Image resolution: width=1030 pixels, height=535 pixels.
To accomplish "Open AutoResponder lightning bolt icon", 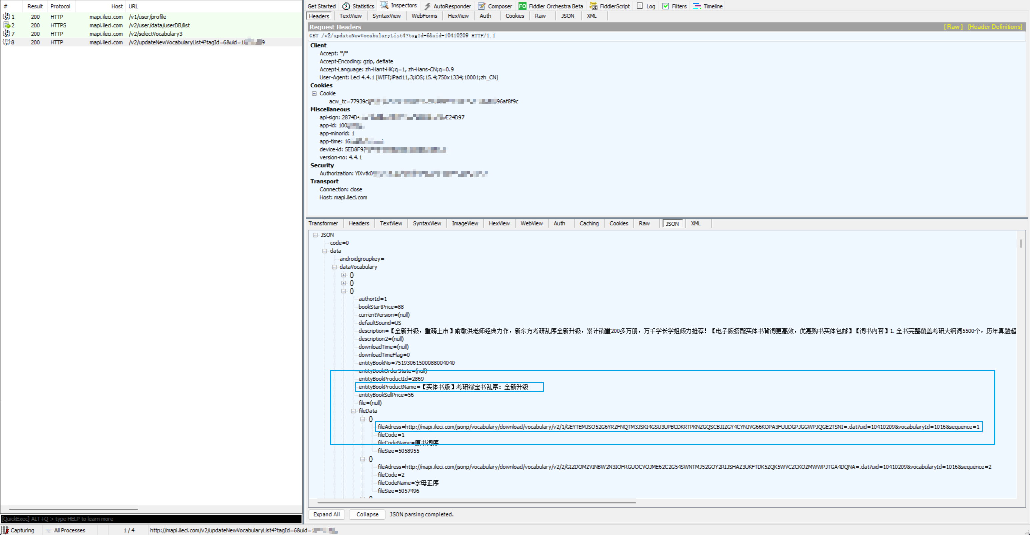I will [x=427, y=6].
